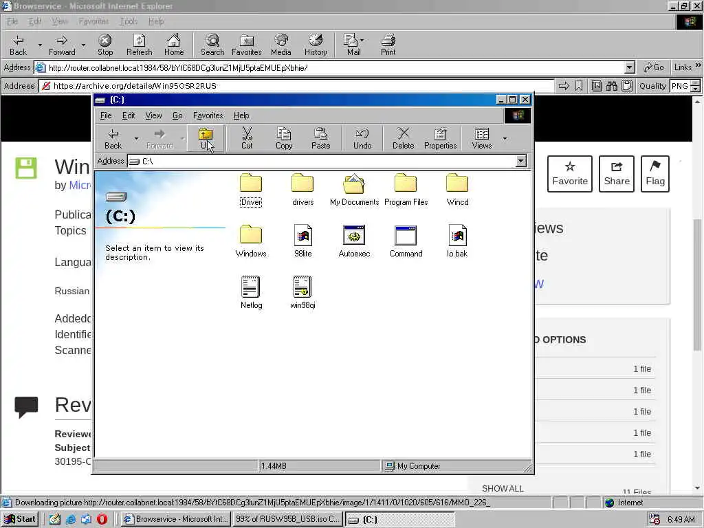Click the Browservice go arrow icon
This screenshot has height=528, width=704.
(x=564, y=86)
